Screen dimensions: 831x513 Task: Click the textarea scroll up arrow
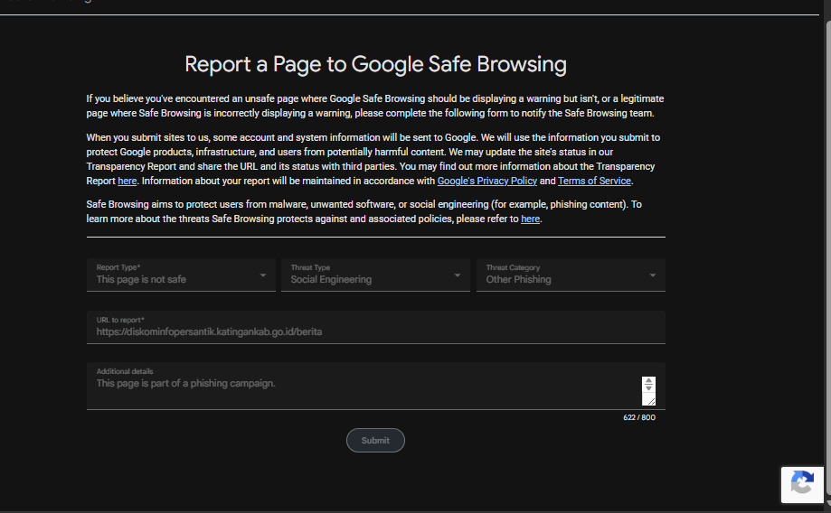pyautogui.click(x=648, y=380)
